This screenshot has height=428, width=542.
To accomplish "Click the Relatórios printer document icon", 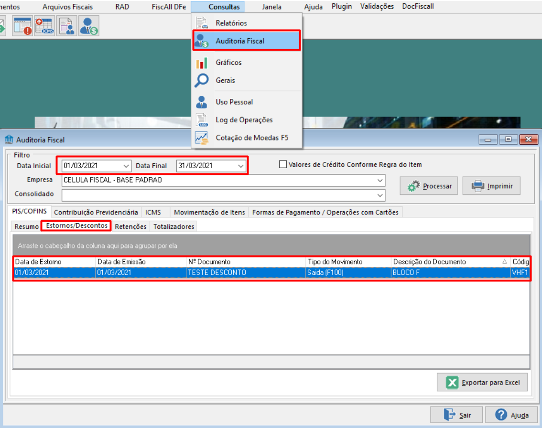I will tap(202, 23).
